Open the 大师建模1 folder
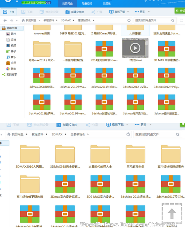This screenshot has height=230, width=186. tap(135, 29)
